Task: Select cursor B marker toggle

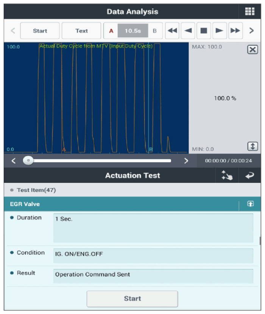Action: coord(154,31)
